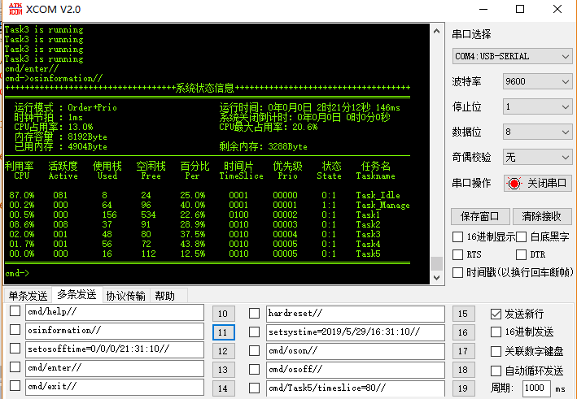The height and width of the screenshot is (399, 577).
Task: Enable 16进制发送 hex send checkbox
Action: tap(496, 332)
